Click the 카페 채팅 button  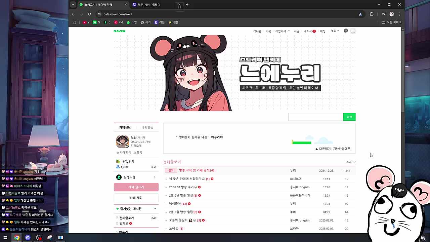(x=136, y=198)
